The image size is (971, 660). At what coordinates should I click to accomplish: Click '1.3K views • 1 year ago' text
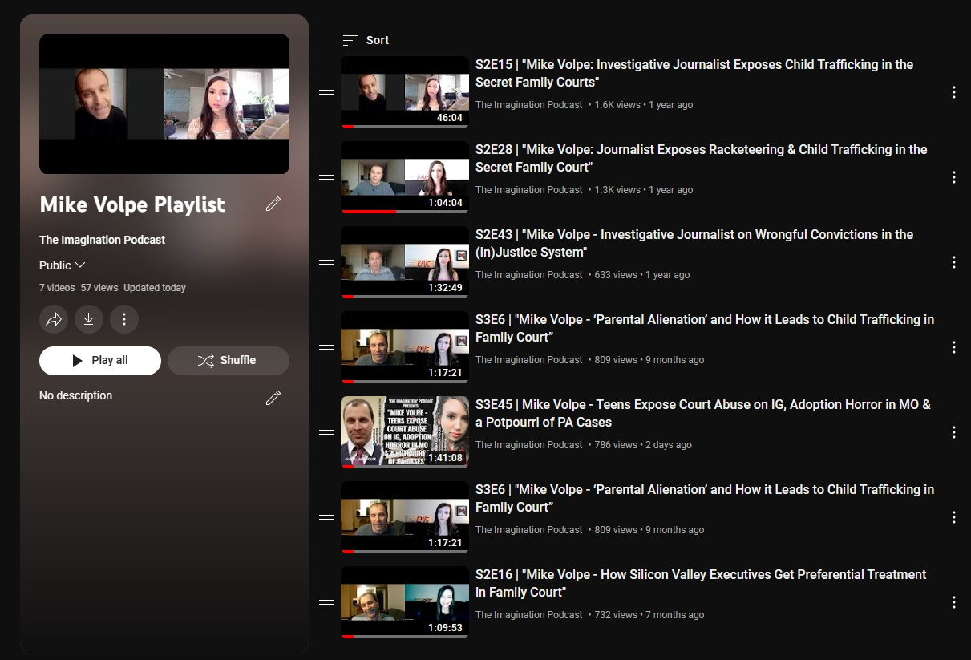tap(644, 190)
